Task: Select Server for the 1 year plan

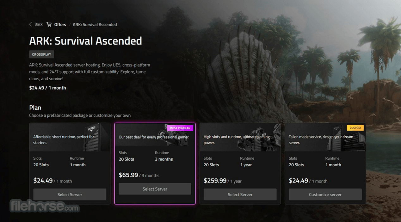Action: point(240,194)
